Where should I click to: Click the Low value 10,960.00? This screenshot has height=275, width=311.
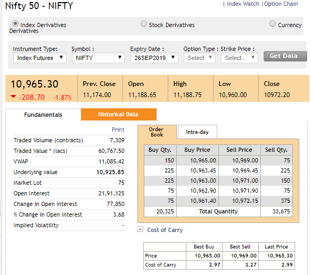[x=233, y=95]
